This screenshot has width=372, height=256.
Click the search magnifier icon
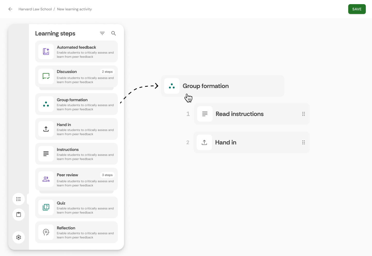click(113, 33)
